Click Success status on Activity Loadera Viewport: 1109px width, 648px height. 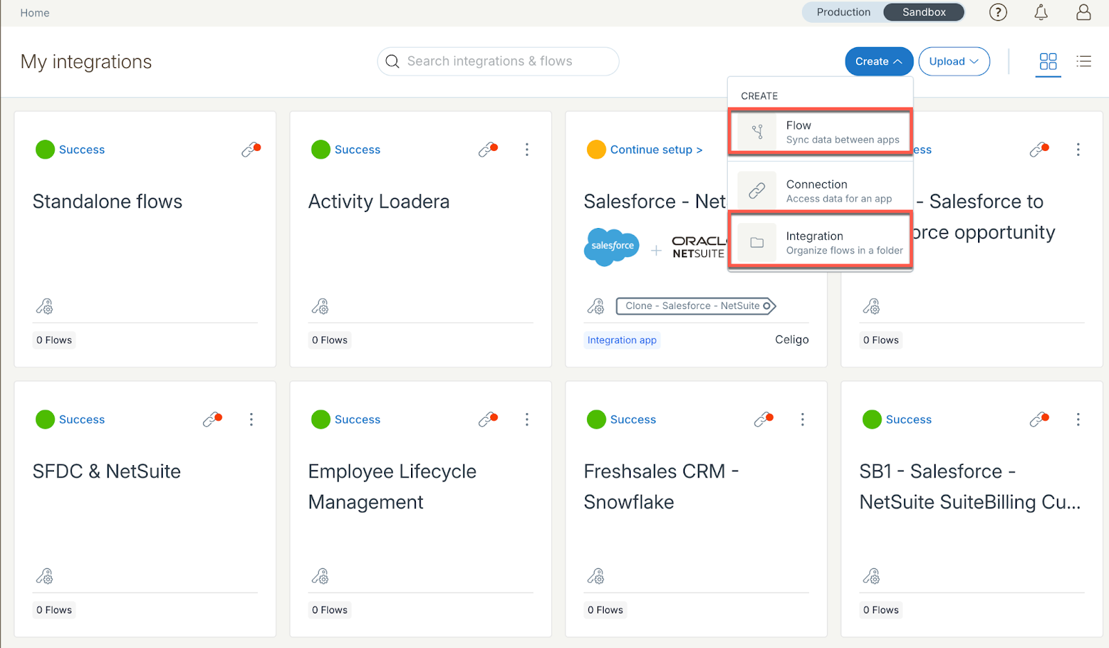click(x=357, y=149)
